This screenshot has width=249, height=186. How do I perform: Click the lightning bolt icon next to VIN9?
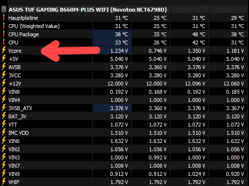[x=4, y=174]
